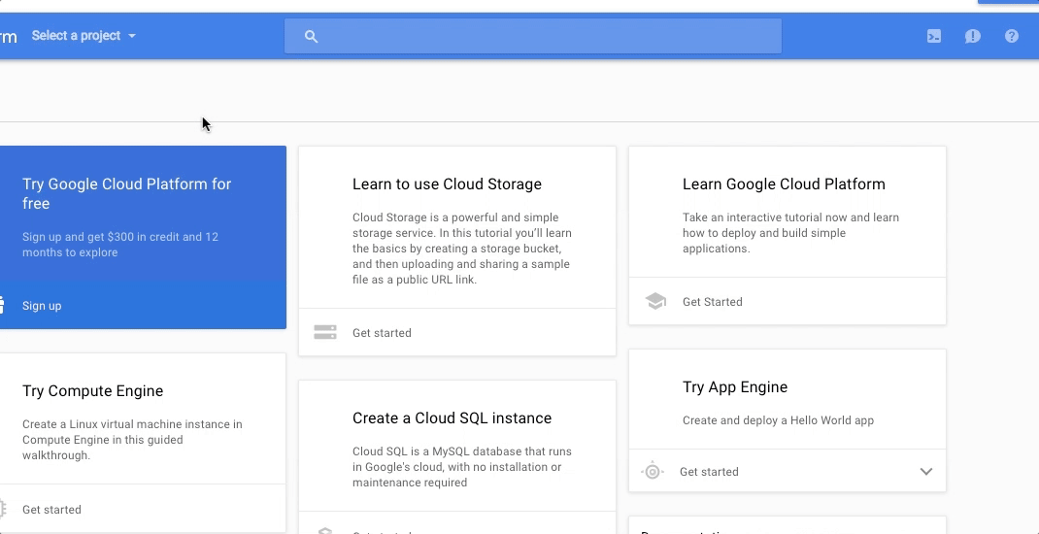Click the Create a Linux virtual machine description

tap(132, 440)
